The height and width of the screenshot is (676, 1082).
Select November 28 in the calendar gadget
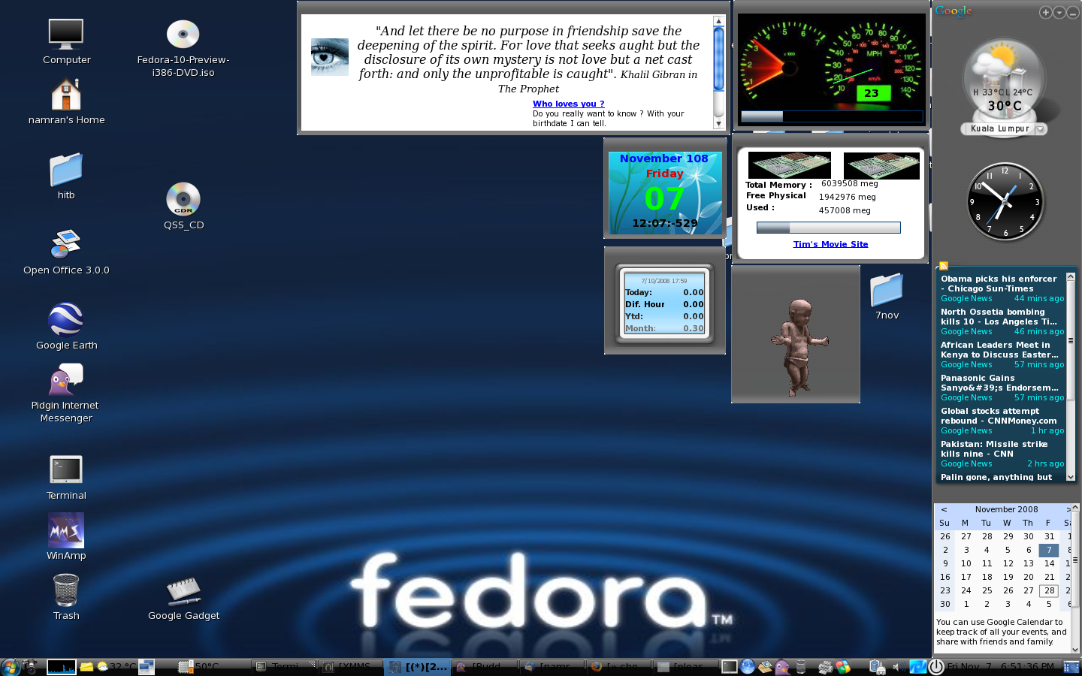point(1049,590)
